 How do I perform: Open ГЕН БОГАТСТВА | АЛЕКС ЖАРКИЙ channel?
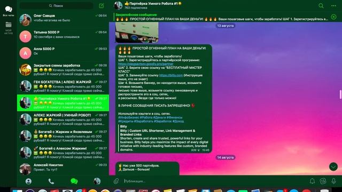(63, 86)
